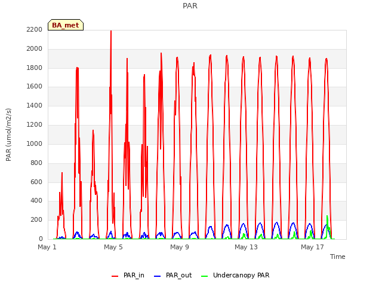382x287 pixels.
Task: Click the PAR (umol/m2/s) y-axis title
Action: coord(8,135)
